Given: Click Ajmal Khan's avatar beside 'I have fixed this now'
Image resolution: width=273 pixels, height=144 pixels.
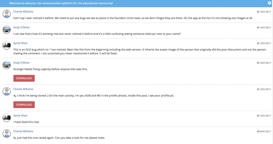Looking at the screenshot, I should 7,118.
